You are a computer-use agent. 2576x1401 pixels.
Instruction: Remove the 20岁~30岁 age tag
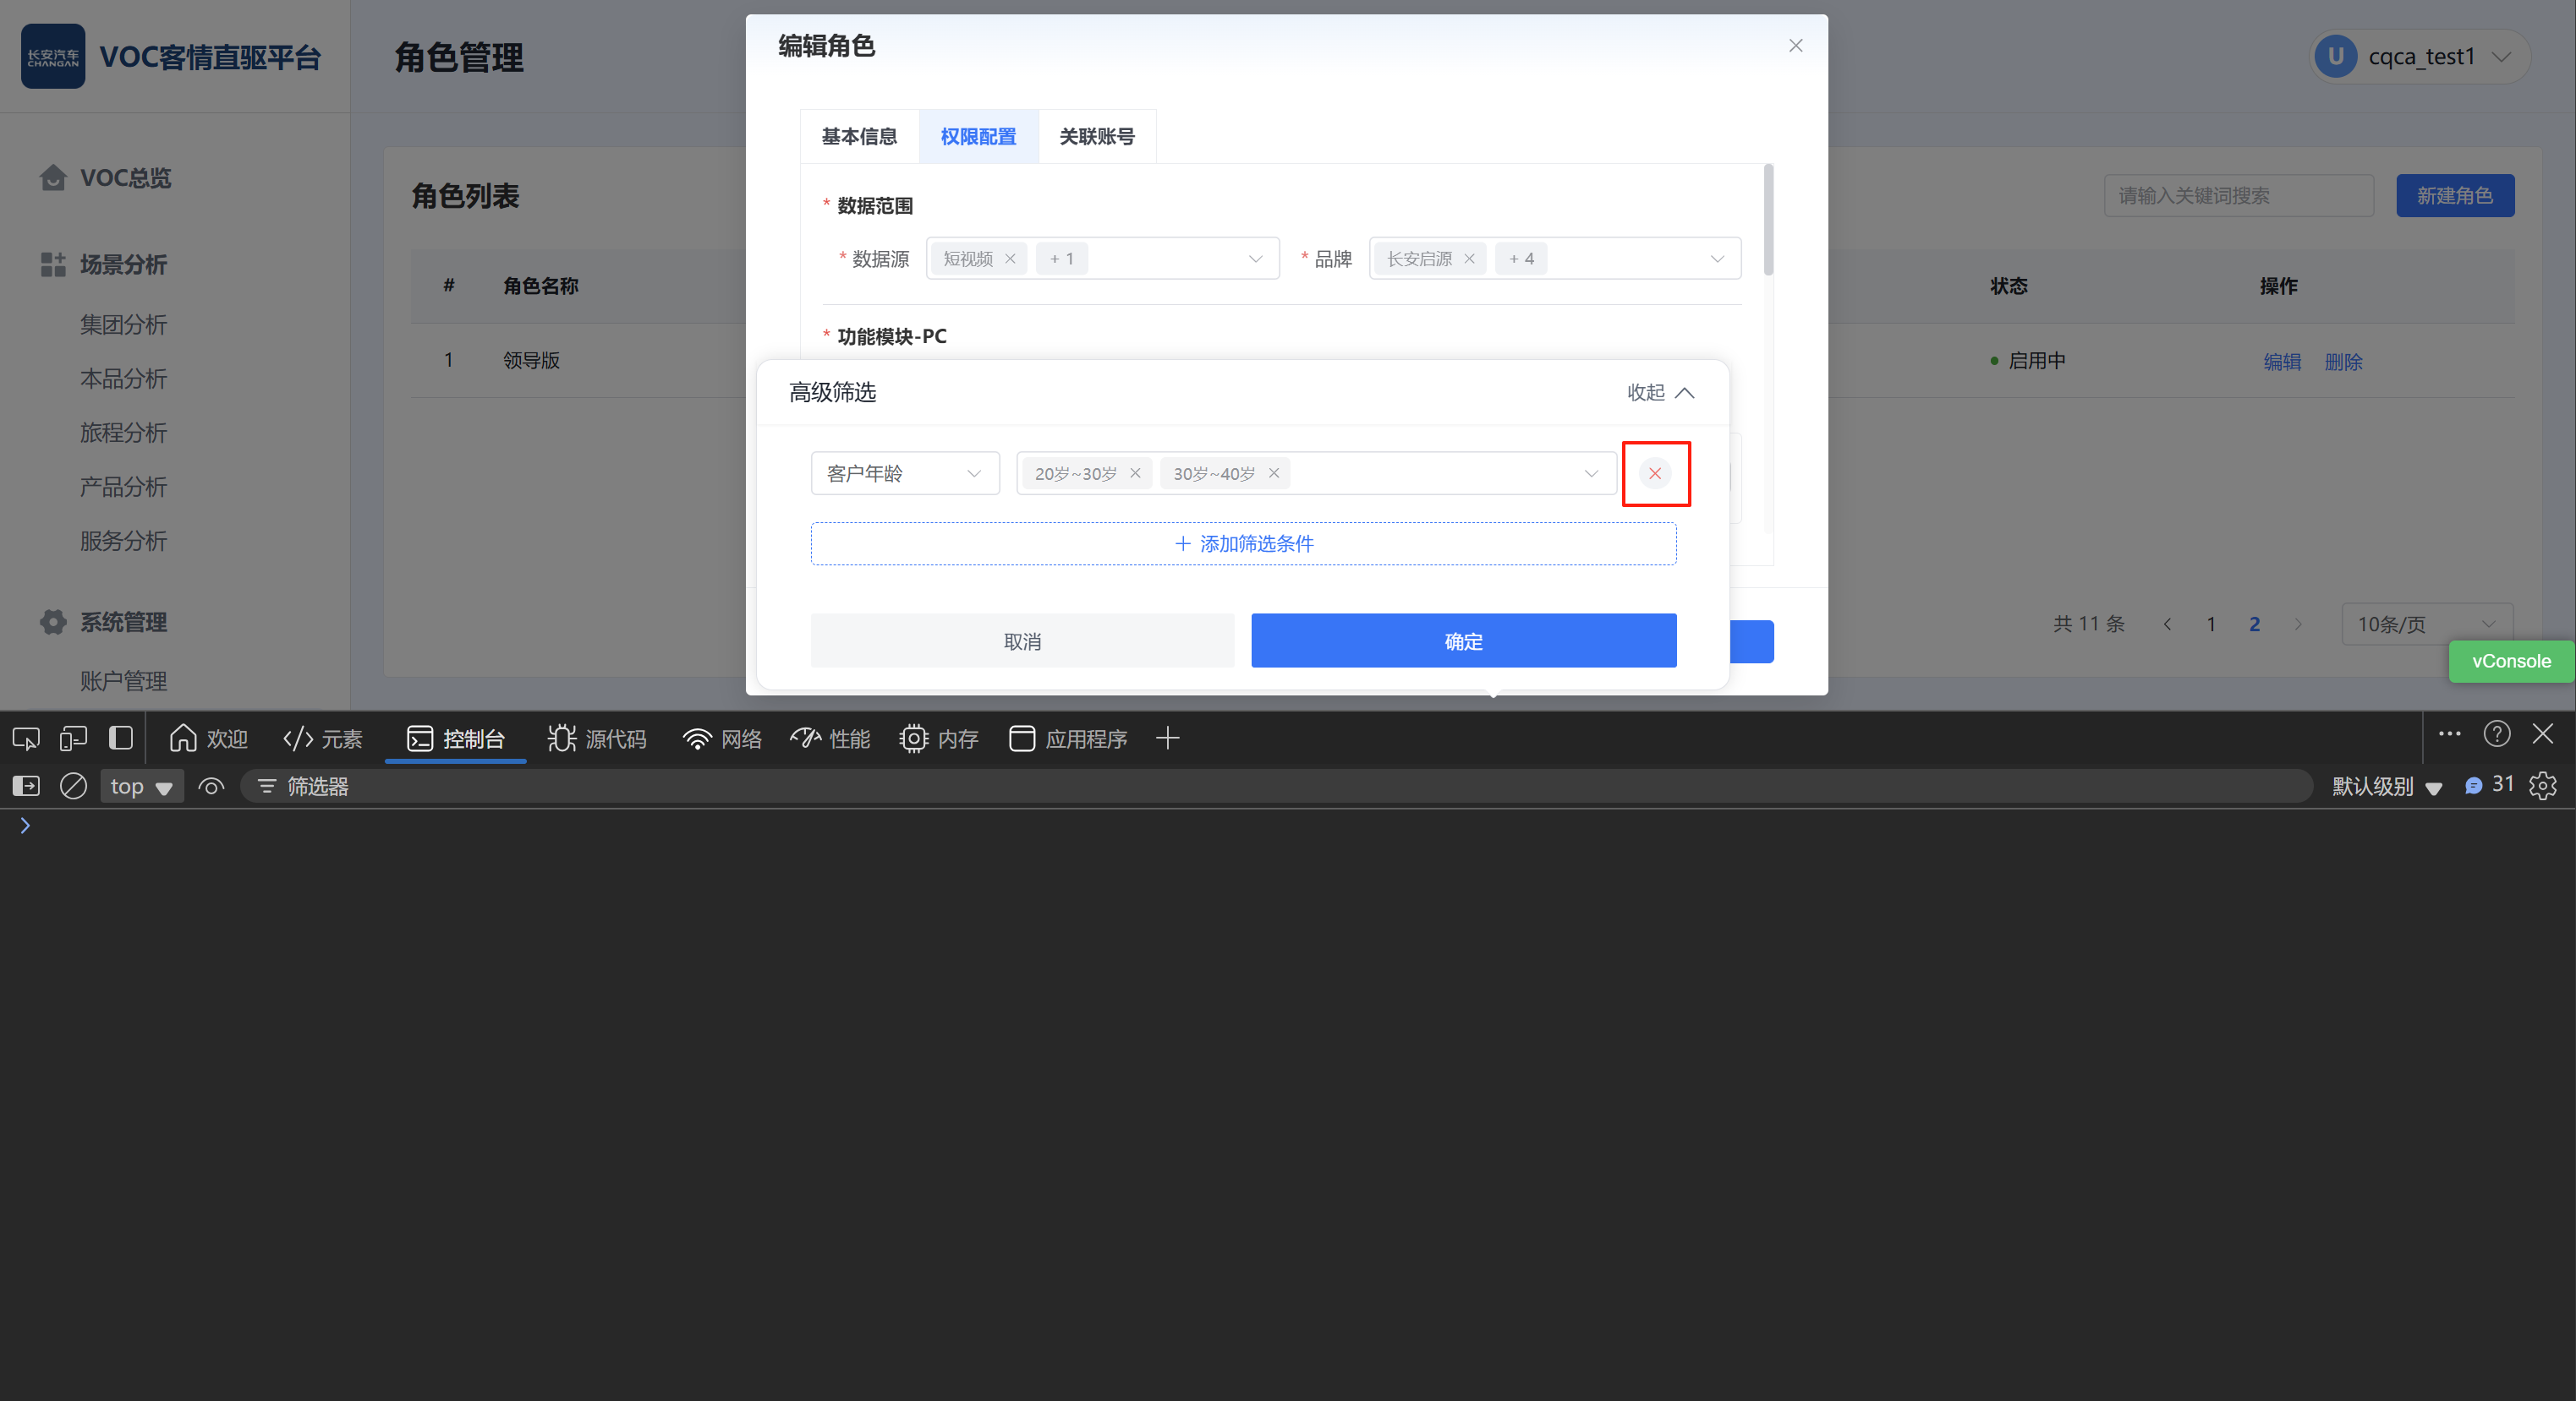(x=1135, y=474)
